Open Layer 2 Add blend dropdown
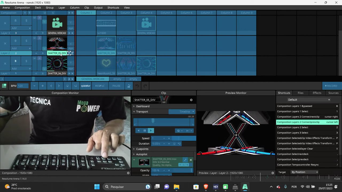Viewport: 342px width, 192px height. click(x=21, y=48)
